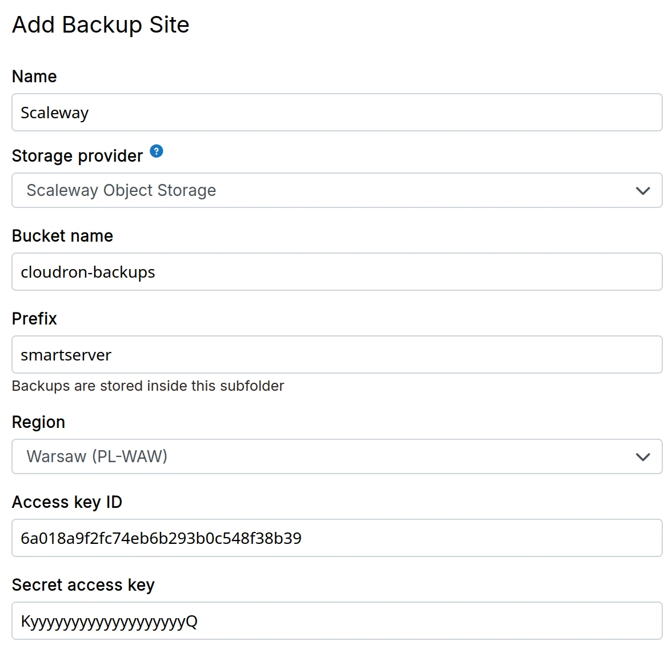Screen dimensions: 672x649
Task: Open the Scaleway Object Storage provider dropdown
Action: pyautogui.click(x=337, y=191)
